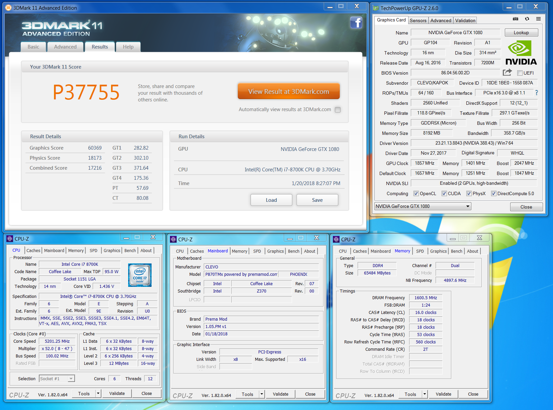Click the NVIDIA logo in GPU-Z
553x410 pixels.
(521, 53)
